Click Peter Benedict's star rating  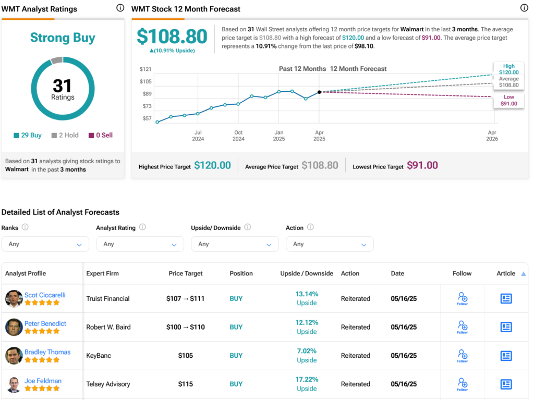point(42,331)
